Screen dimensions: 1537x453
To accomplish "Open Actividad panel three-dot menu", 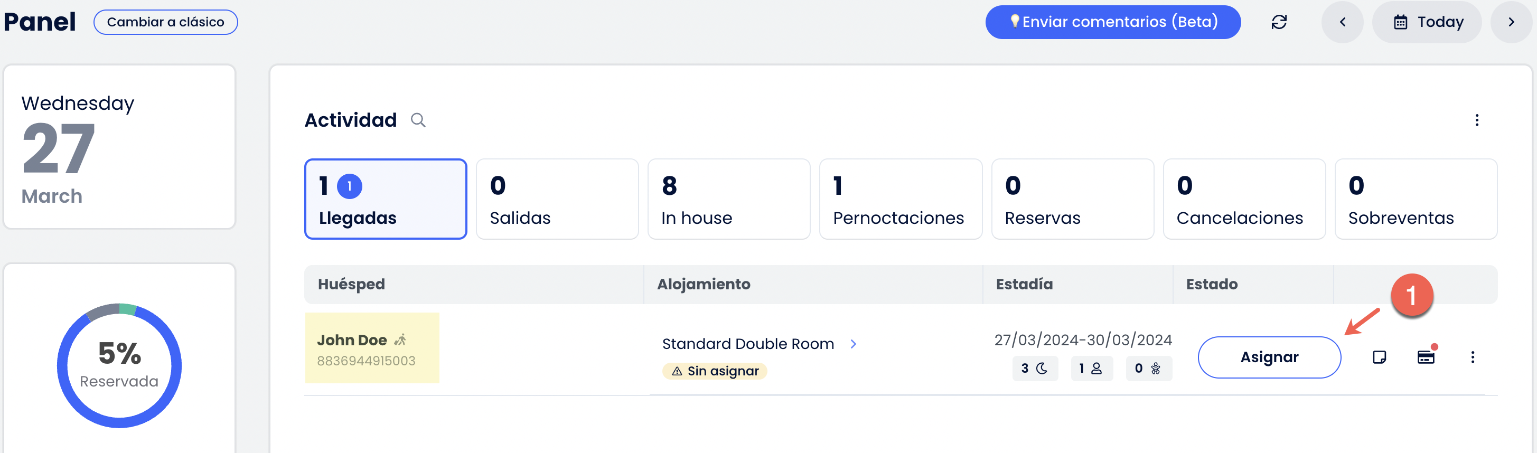I will [x=1477, y=120].
